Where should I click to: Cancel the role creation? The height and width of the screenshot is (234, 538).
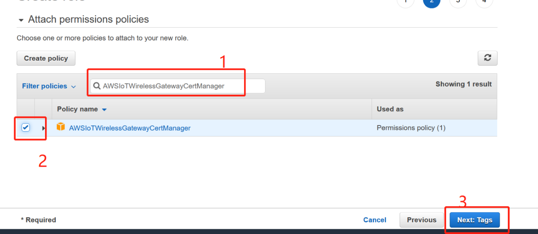pos(375,220)
